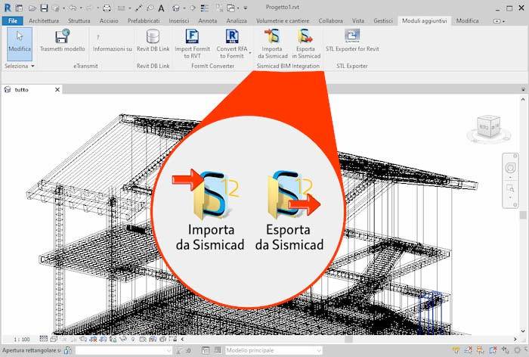529x357 pixels.
Task: Click the Text 'A' tool icon
Action: [161, 8]
